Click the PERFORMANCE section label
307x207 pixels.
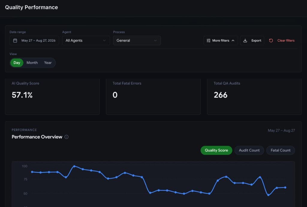(x=24, y=130)
